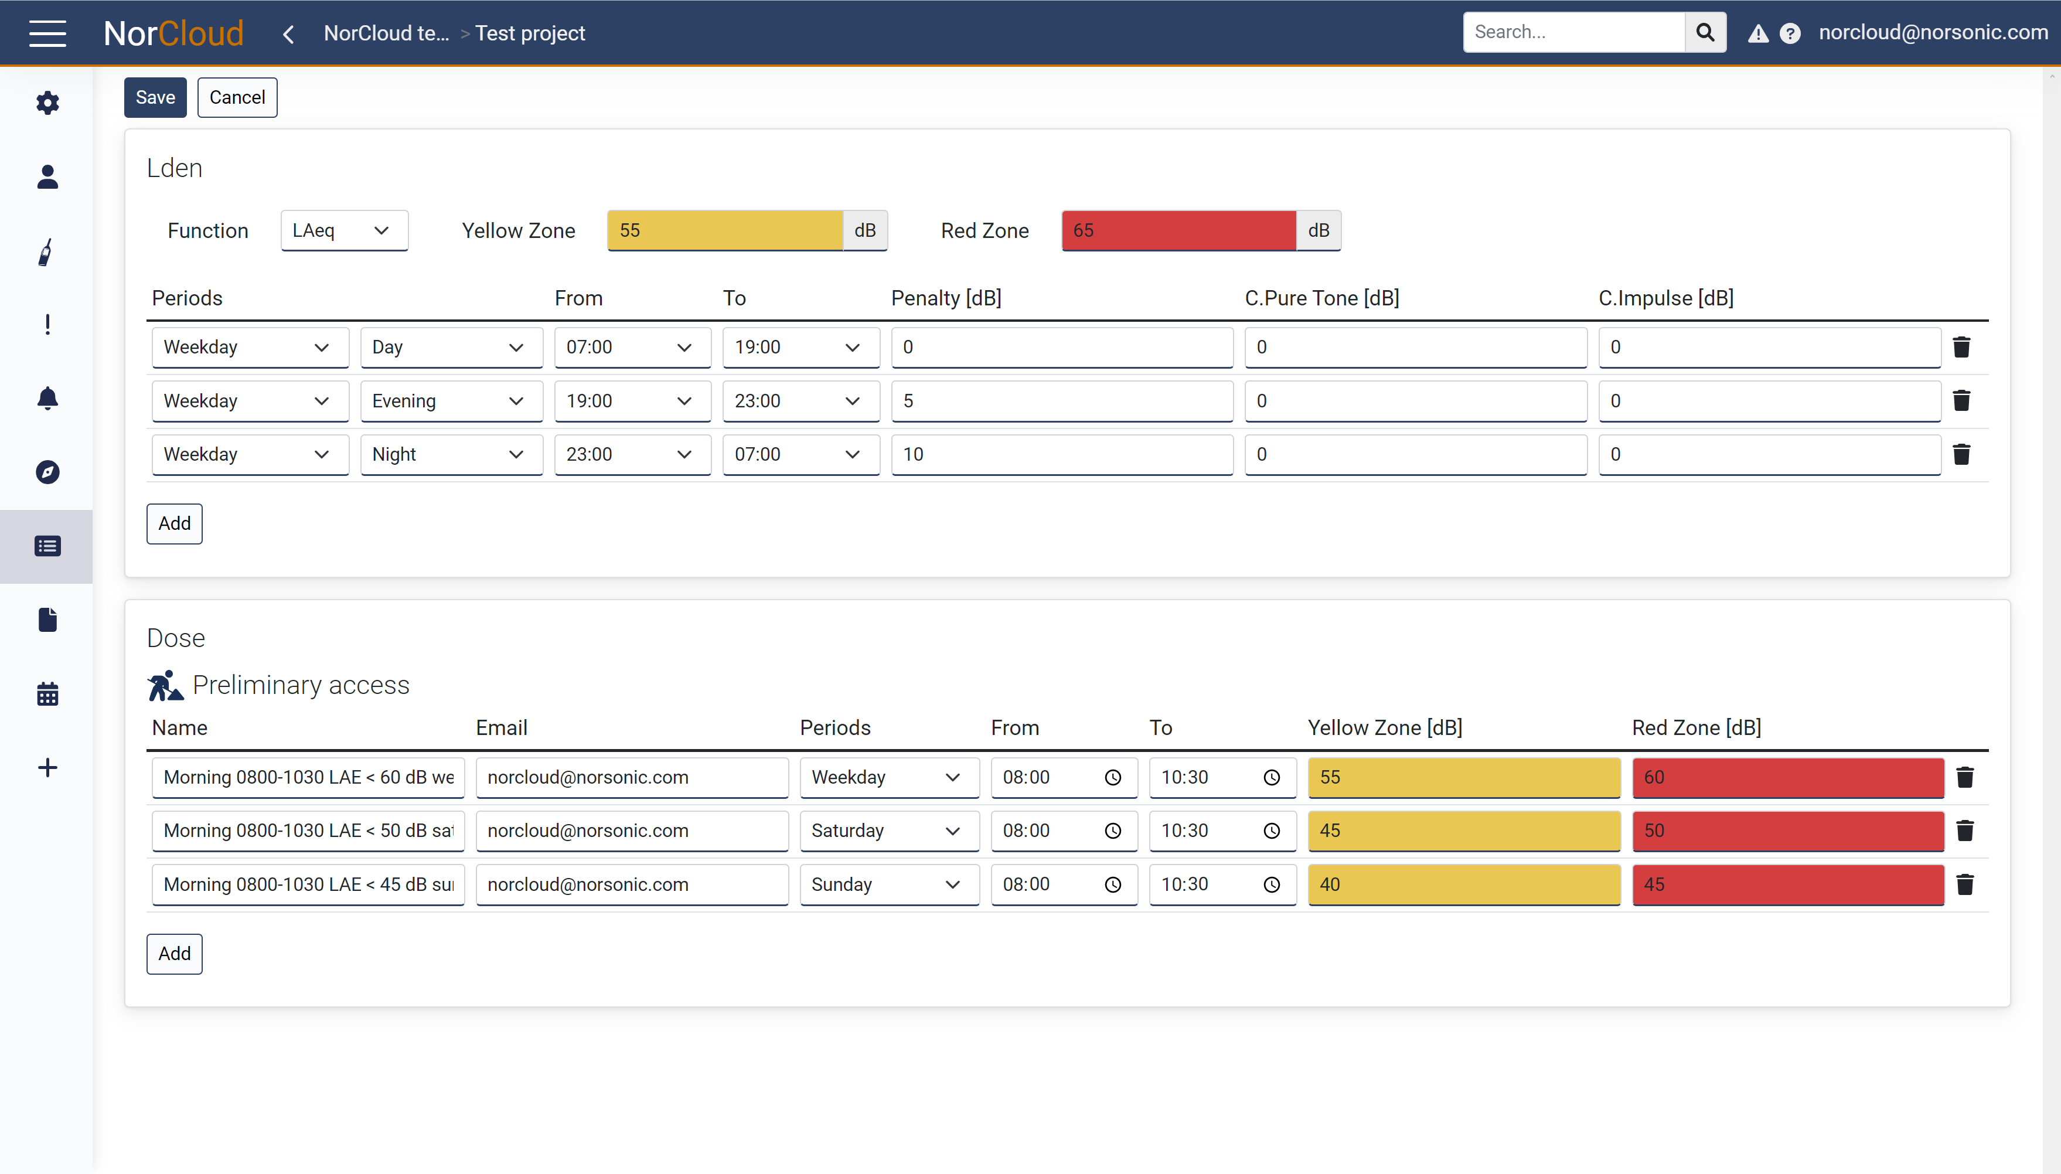The width and height of the screenshot is (2061, 1174).
Task: Open the 07:00 From dropdown in Day row
Action: (x=633, y=347)
